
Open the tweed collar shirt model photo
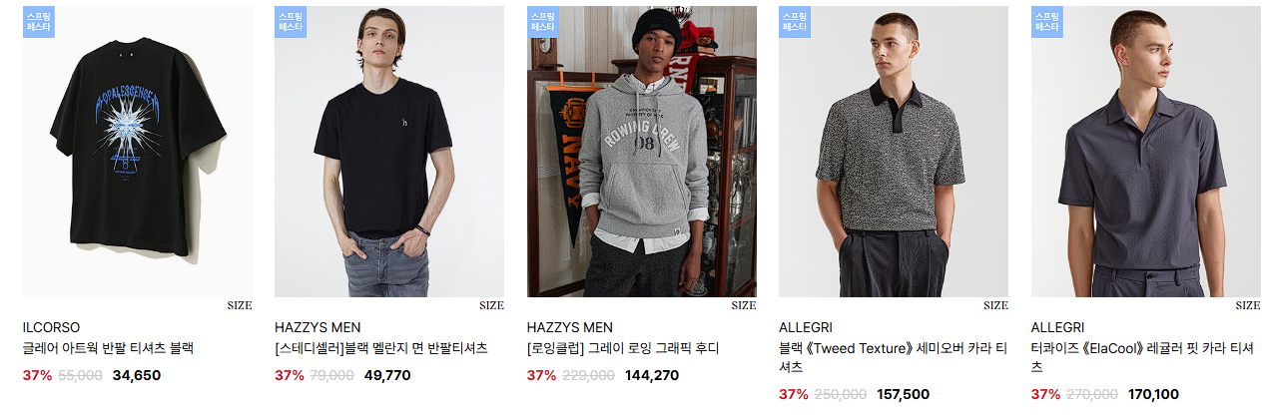[x=894, y=152]
